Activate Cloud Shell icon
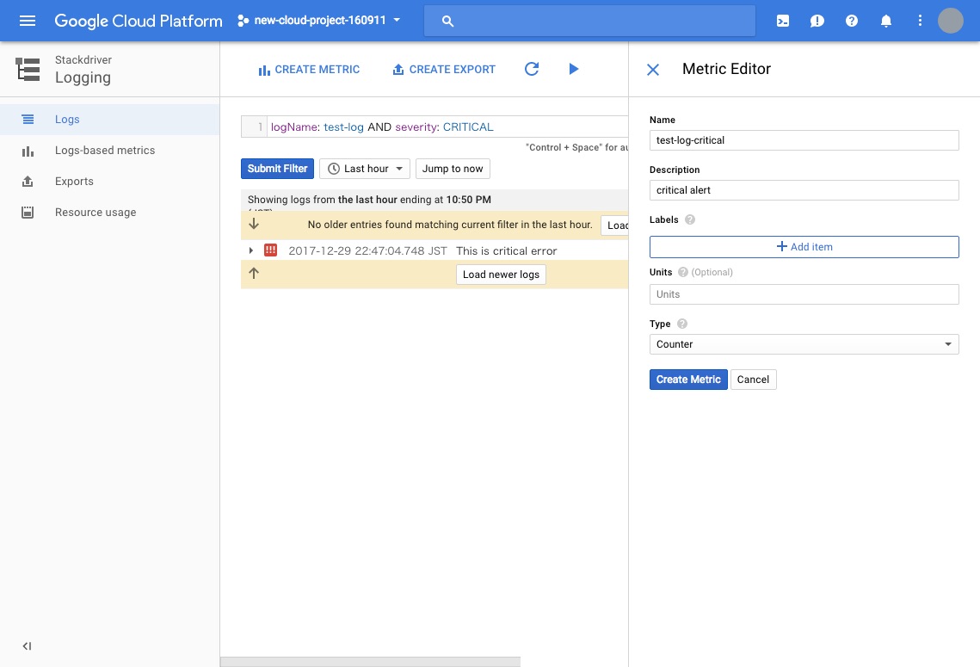Image resolution: width=980 pixels, height=667 pixels. click(782, 21)
